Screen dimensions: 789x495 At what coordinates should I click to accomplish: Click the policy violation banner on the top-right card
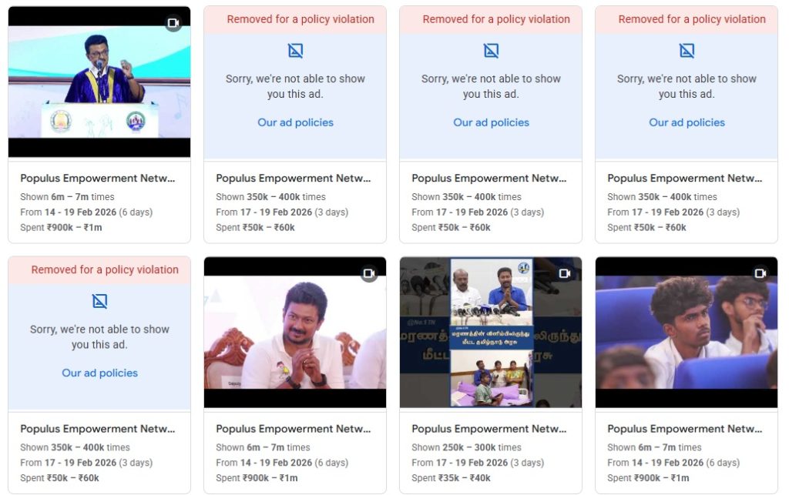(x=687, y=19)
